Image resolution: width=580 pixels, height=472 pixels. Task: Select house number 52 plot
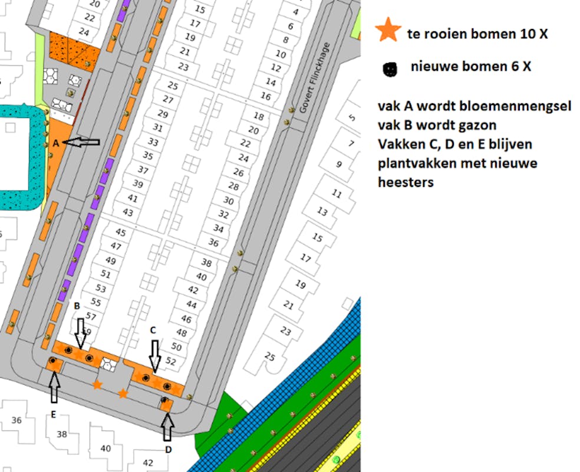click(x=172, y=361)
